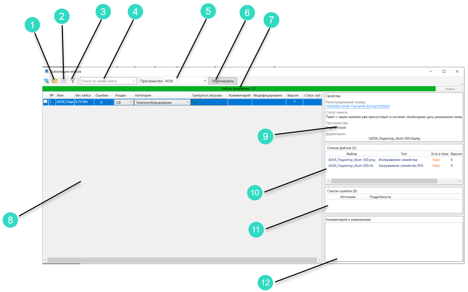Screen dimensions: 468x292
Task: Click the green 'Кейсы загружены' progress bar
Action: pos(239,89)
